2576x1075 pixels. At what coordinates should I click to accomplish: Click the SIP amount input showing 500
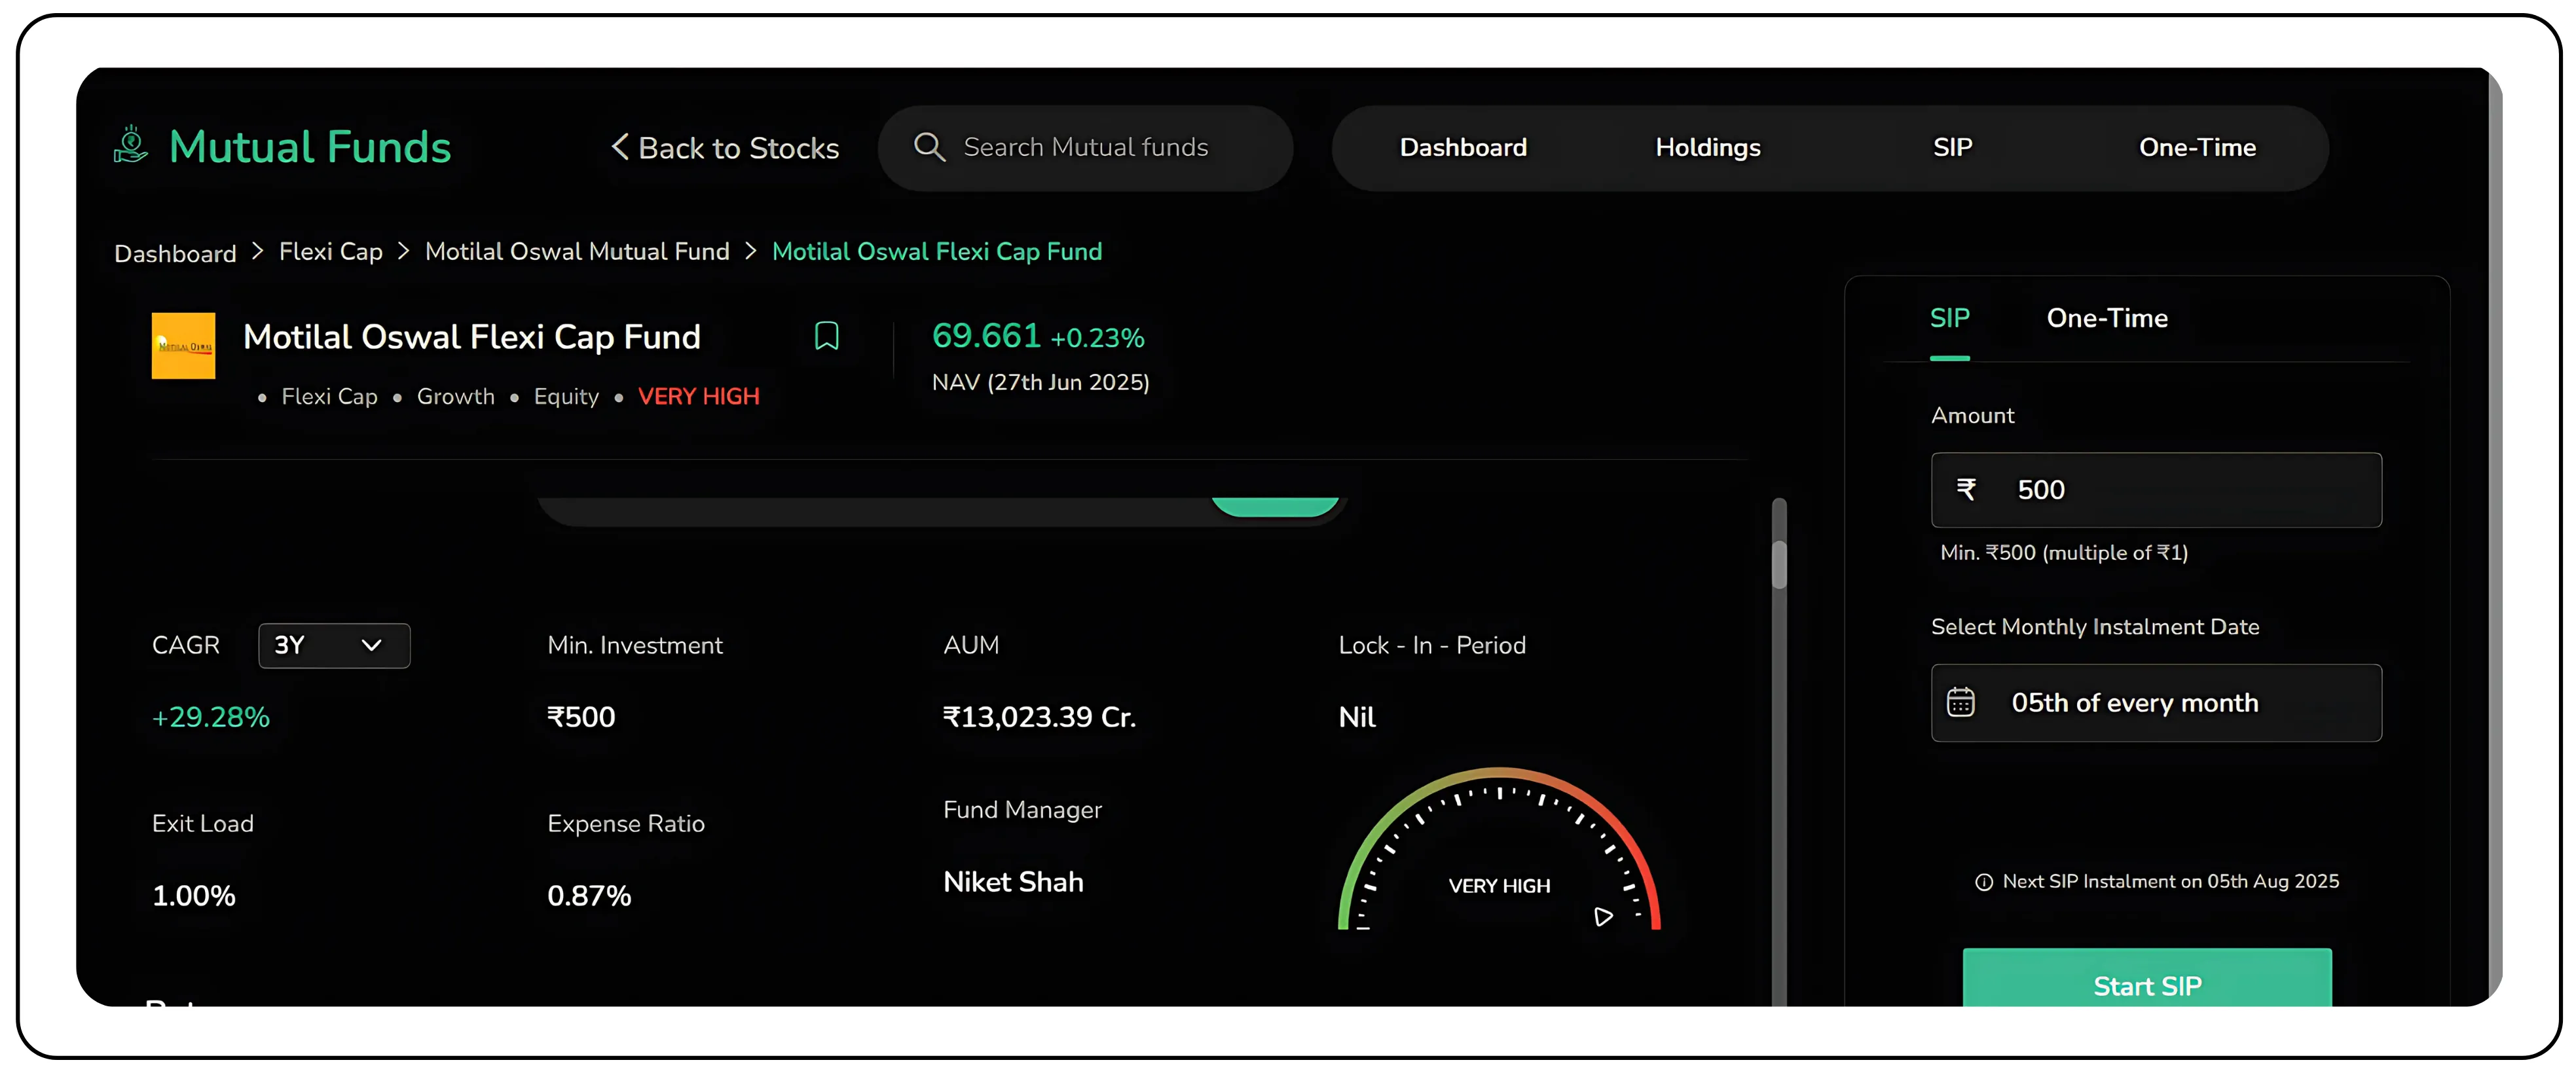click(2155, 490)
